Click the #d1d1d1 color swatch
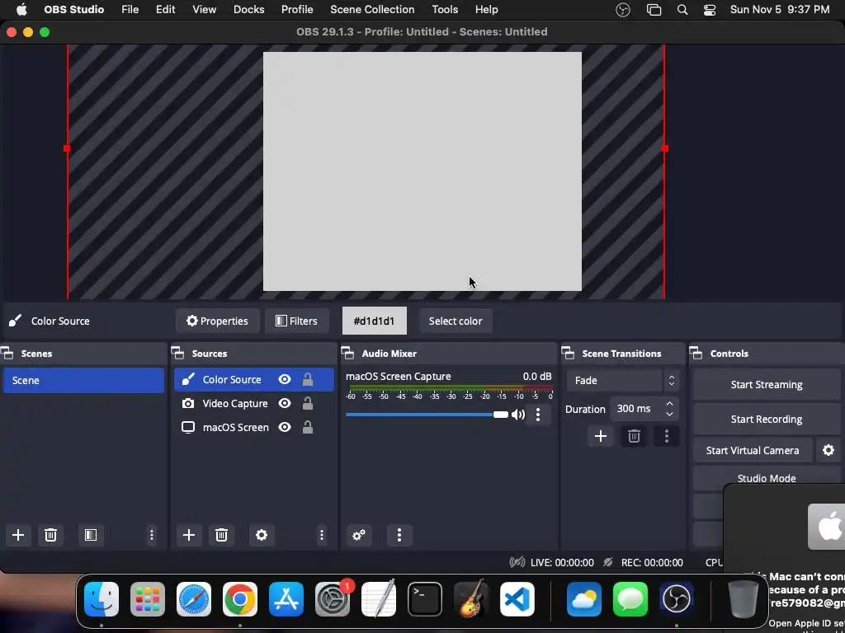Viewport: 845px width, 633px height. pyautogui.click(x=374, y=321)
